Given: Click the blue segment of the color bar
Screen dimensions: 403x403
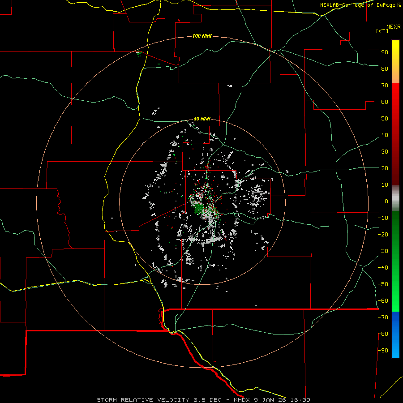Looking at the screenshot, I should tap(395, 335).
